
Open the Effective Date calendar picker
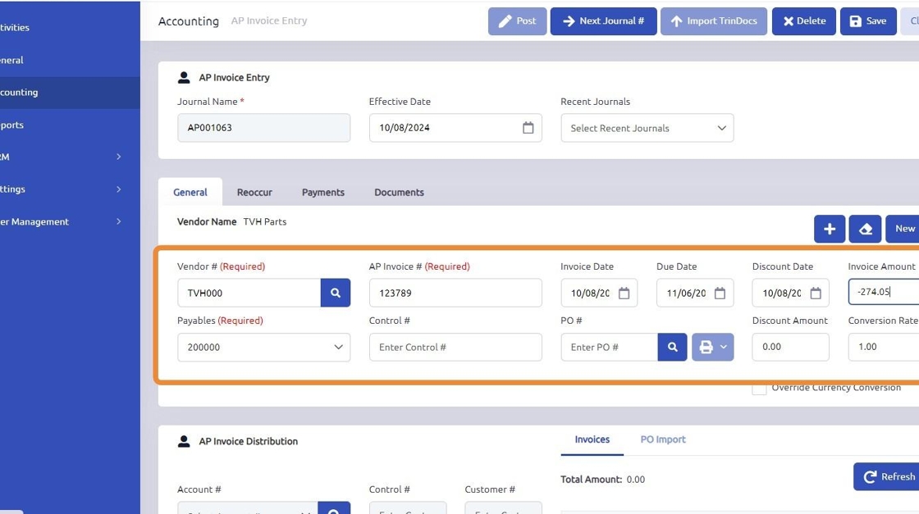[x=528, y=128]
